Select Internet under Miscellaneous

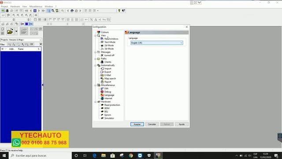point(108,98)
